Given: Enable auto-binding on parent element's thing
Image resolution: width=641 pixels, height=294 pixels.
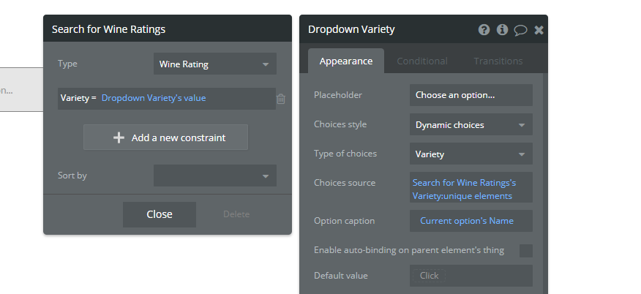Looking at the screenshot, I should [x=525, y=251].
